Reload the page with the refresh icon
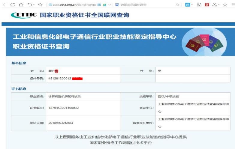 pyautogui.click(x=13, y=5)
